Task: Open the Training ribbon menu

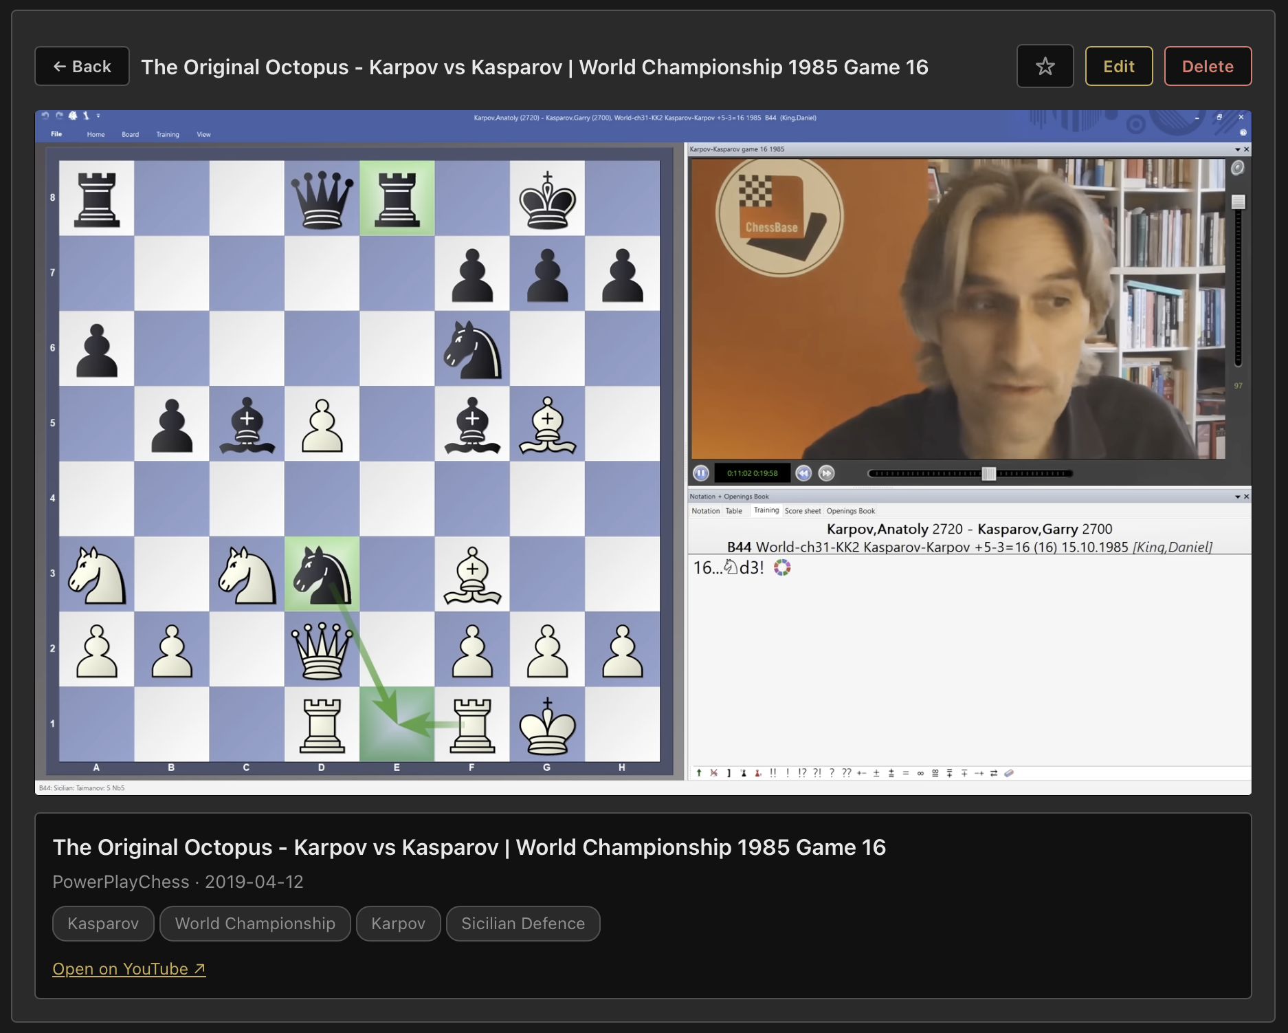Action: [x=167, y=134]
